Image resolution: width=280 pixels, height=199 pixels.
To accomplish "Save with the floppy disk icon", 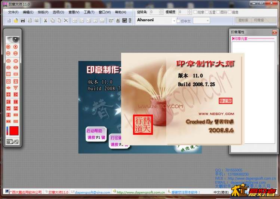I will click(x=23, y=21).
